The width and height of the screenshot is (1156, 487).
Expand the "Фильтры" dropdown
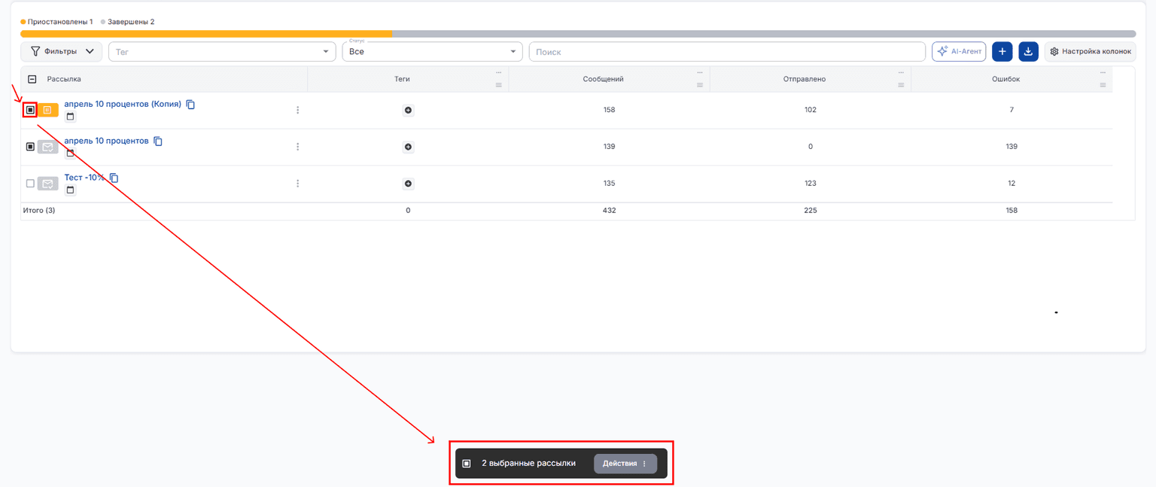click(61, 51)
